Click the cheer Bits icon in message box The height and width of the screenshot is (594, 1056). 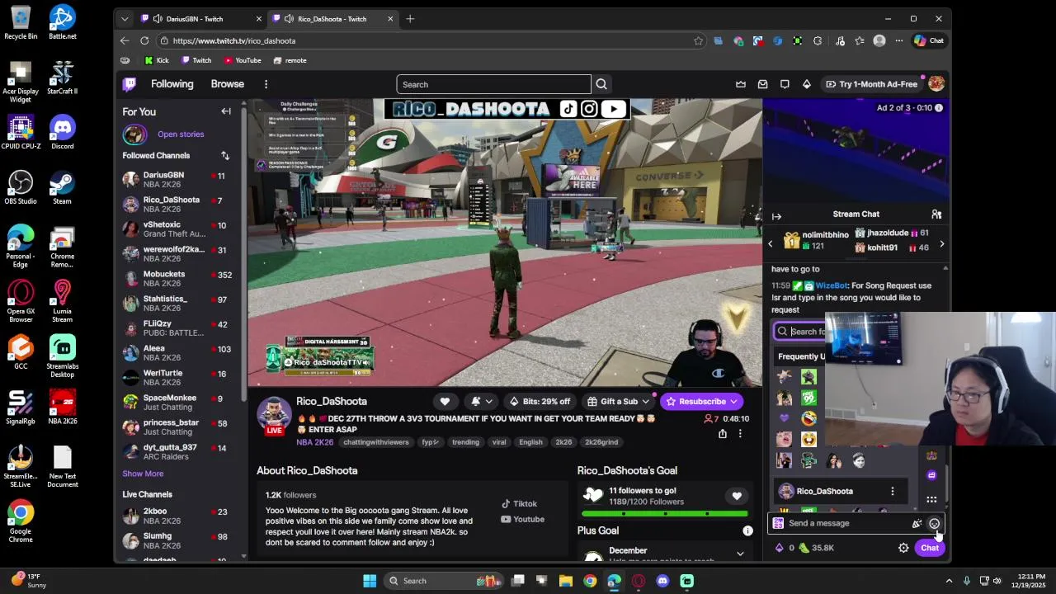tap(917, 523)
